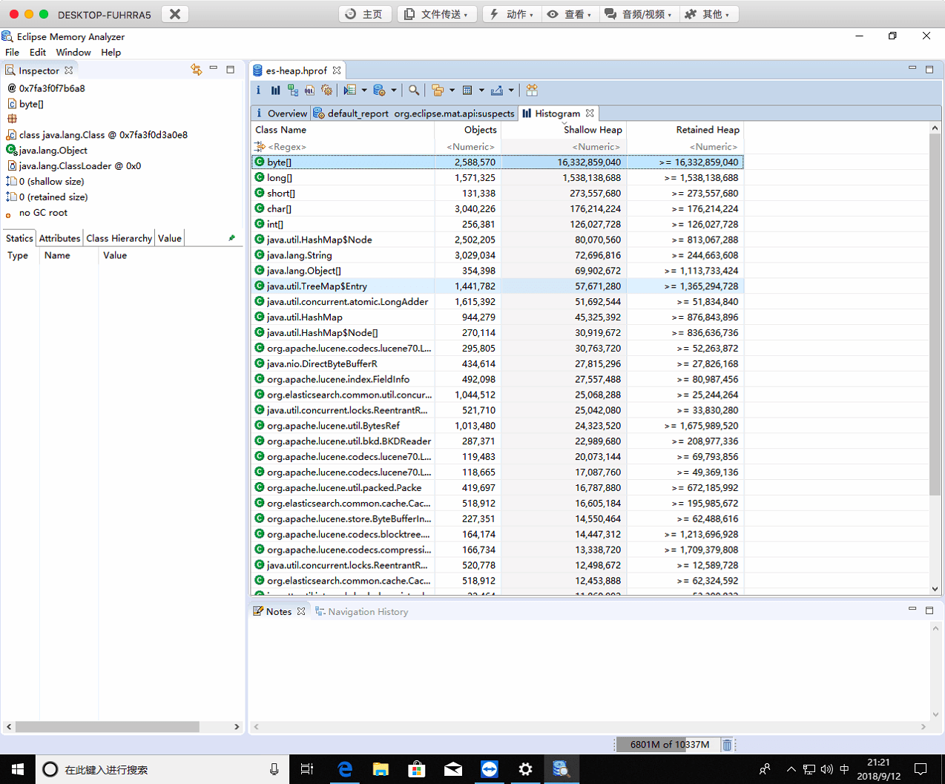This screenshot has height=784, width=945.
Task: Minimize the Notes panel
Action: [x=912, y=610]
